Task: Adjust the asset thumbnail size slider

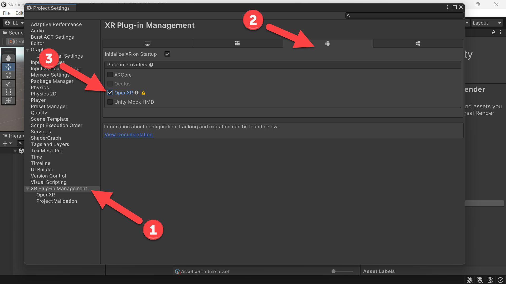Action: tap(342, 271)
